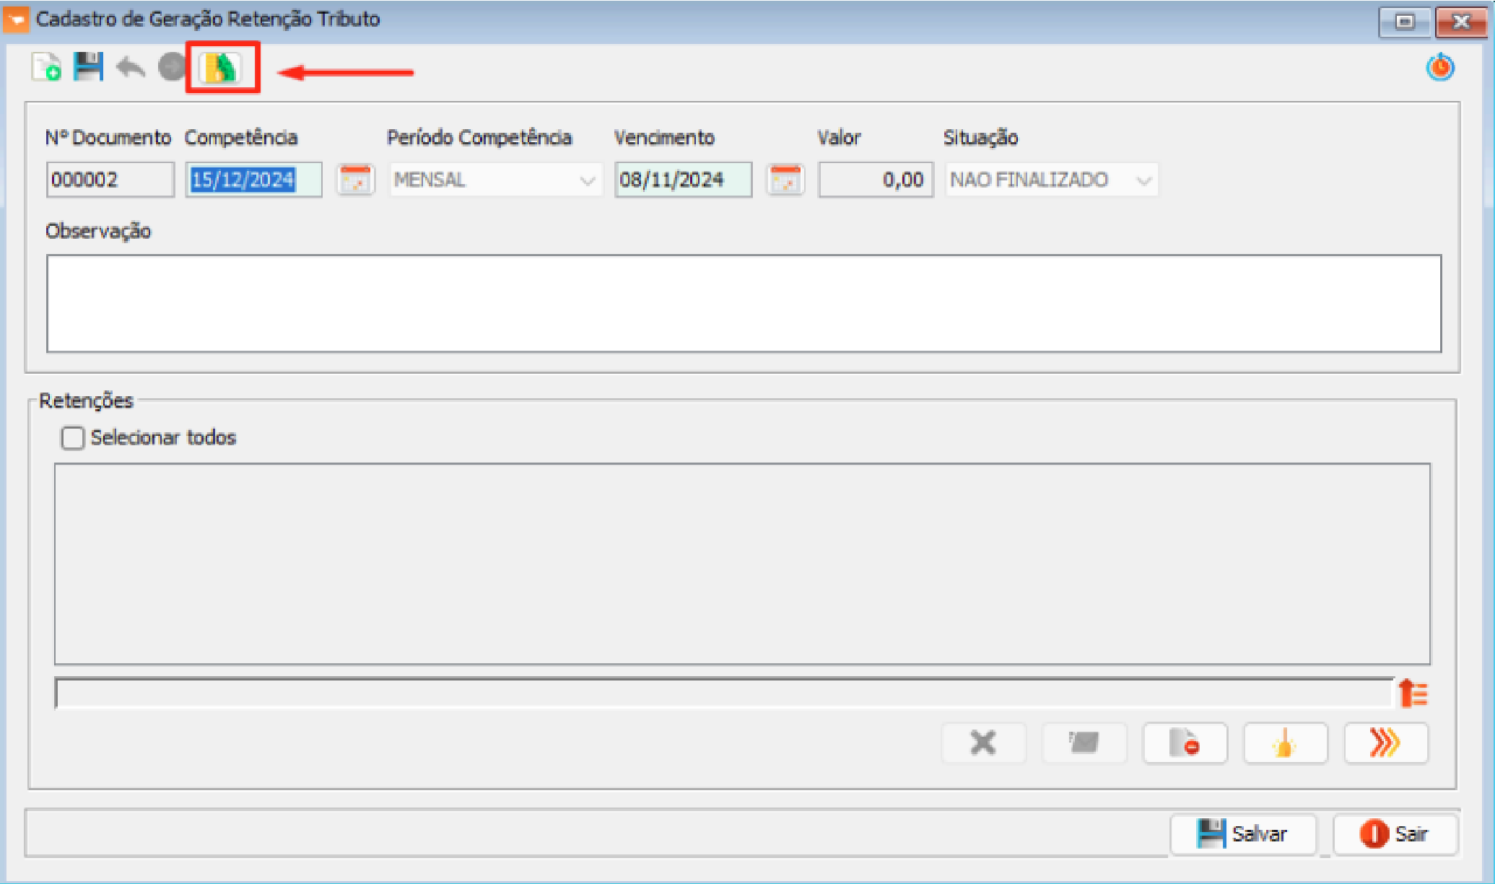Screen dimensions: 1495x884
Task: Expand the Período Competência MENSAL dropdown
Action: click(x=588, y=180)
